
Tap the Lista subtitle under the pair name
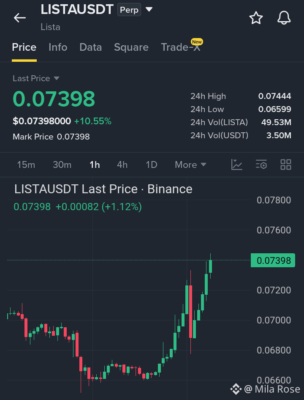click(x=50, y=27)
